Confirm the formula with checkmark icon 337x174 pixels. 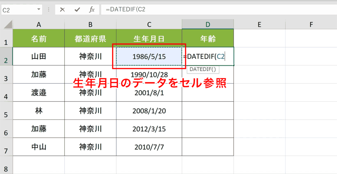click(x=77, y=10)
